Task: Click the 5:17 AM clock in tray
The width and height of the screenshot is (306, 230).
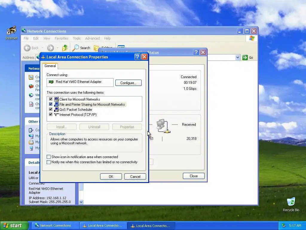Action: [x=295, y=226]
